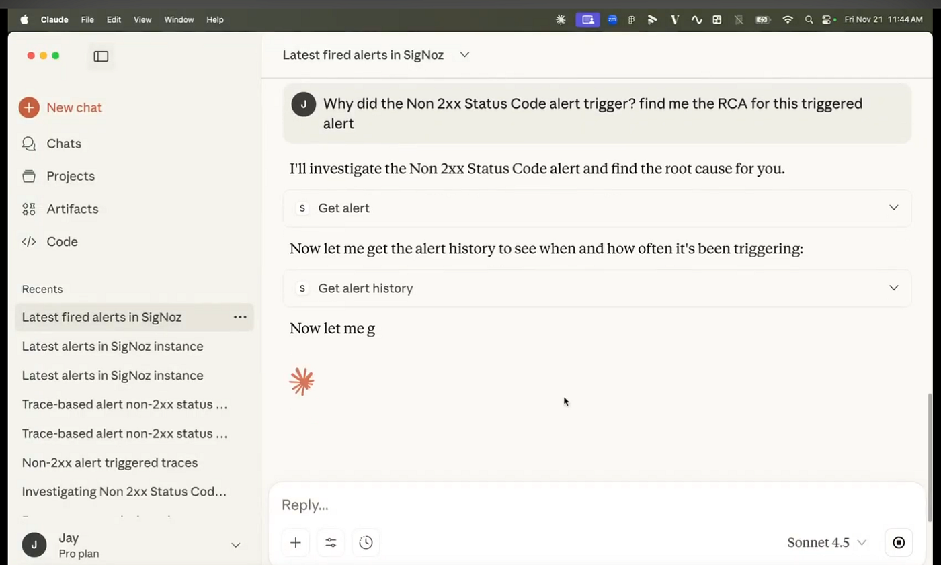Toggle the sidebar panel icon

click(x=101, y=56)
